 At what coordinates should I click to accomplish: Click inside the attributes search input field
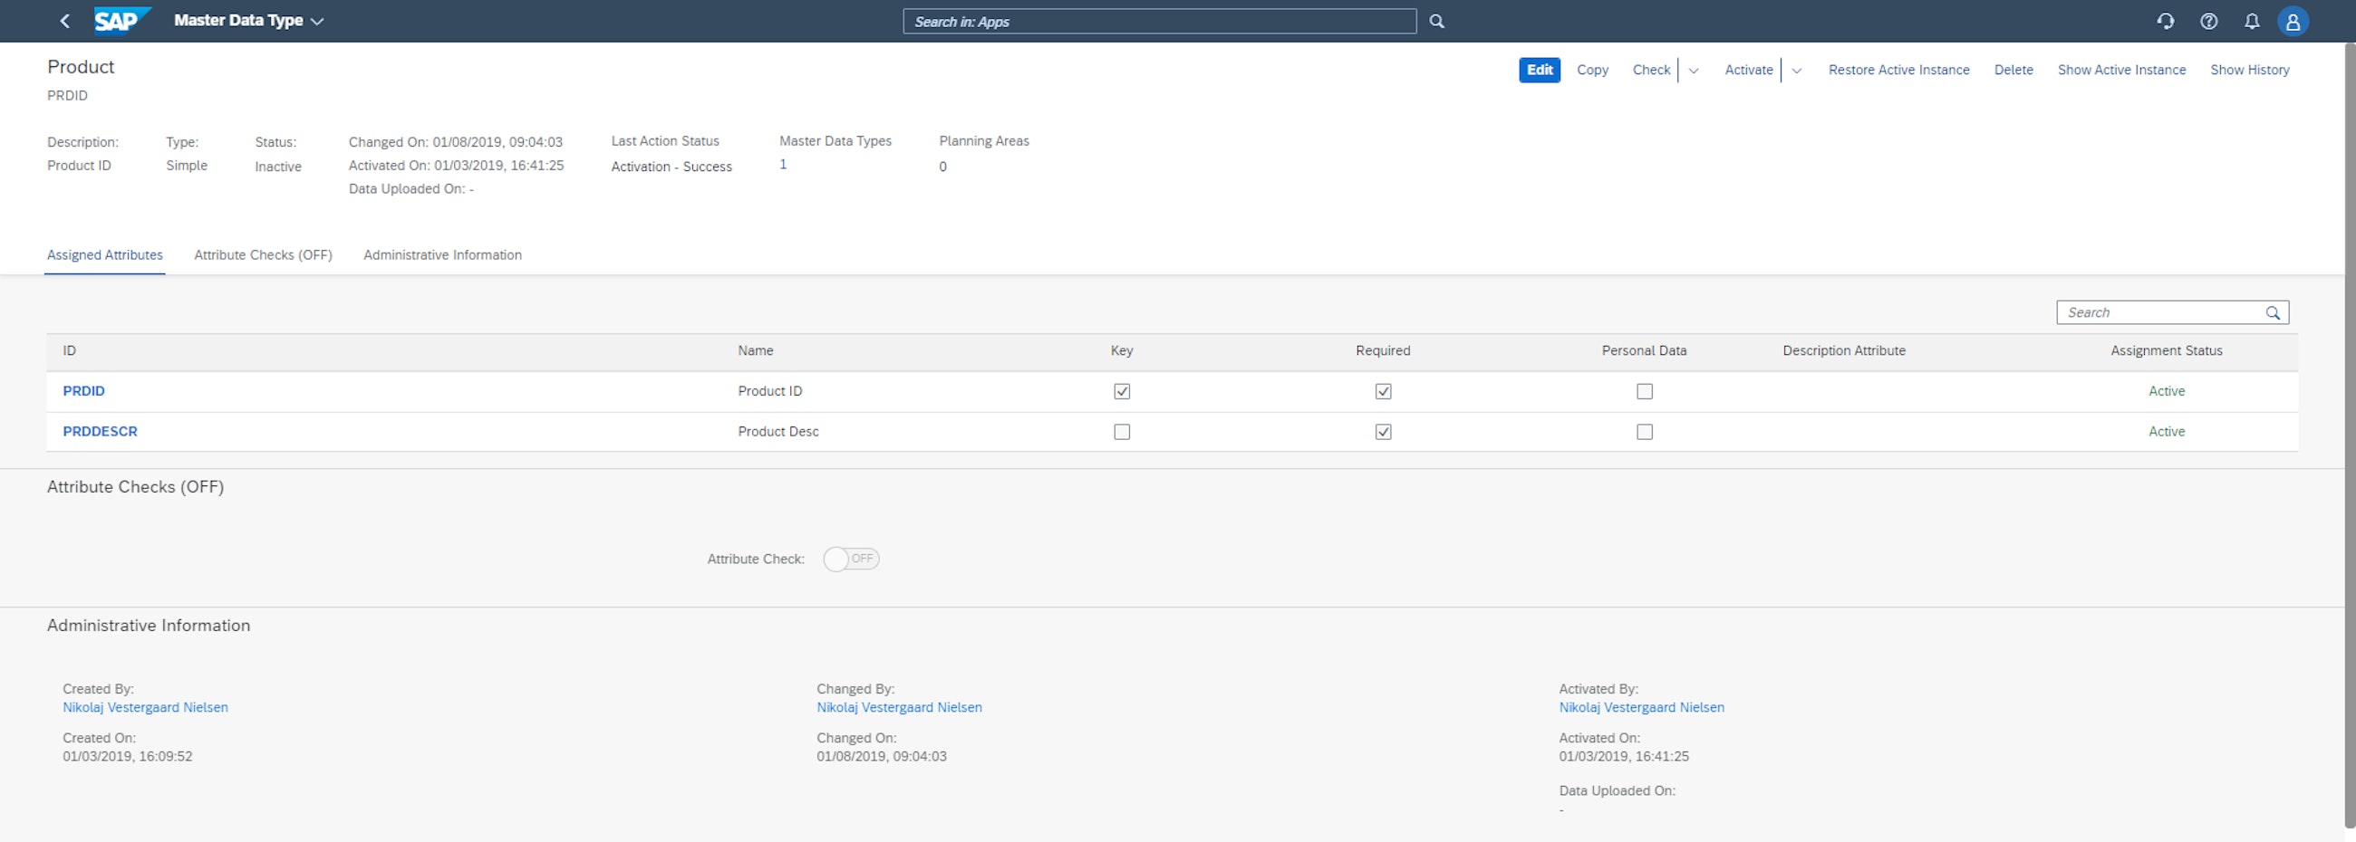[2149, 311]
